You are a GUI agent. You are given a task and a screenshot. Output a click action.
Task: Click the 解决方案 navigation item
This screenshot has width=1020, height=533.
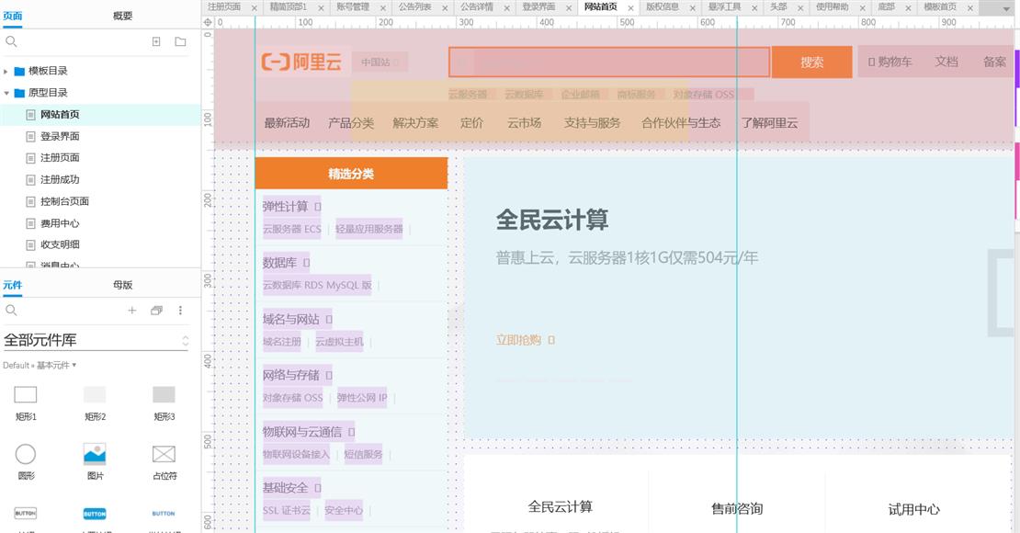(x=415, y=123)
